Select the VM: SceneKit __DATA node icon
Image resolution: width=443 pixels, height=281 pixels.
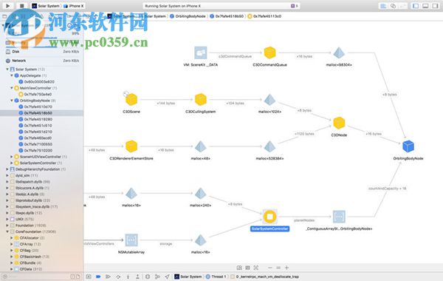pyautogui.click(x=201, y=53)
